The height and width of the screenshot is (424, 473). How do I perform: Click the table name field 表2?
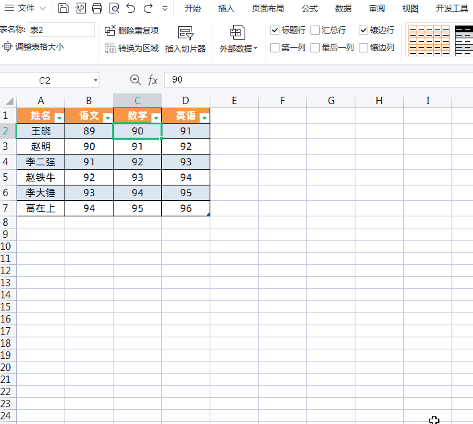pyautogui.click(x=61, y=30)
